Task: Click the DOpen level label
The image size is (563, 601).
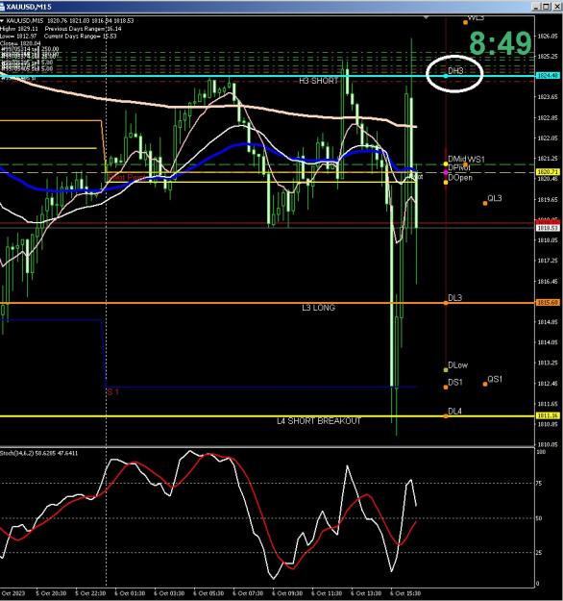Action: point(460,178)
